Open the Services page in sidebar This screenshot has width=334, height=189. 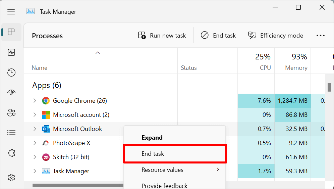pos(11,153)
